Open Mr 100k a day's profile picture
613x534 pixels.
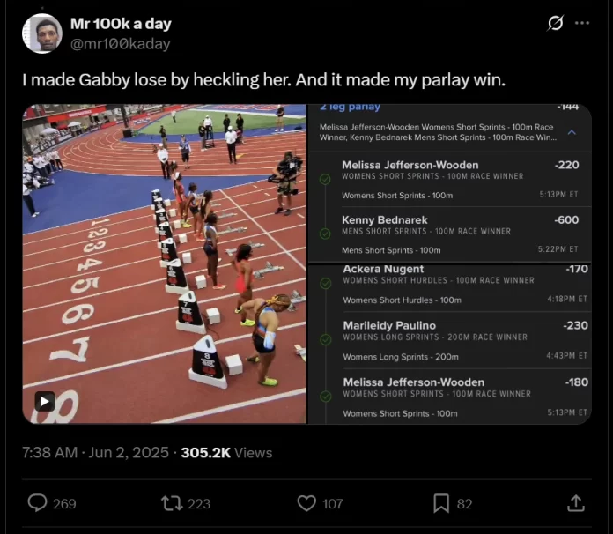[x=41, y=33]
